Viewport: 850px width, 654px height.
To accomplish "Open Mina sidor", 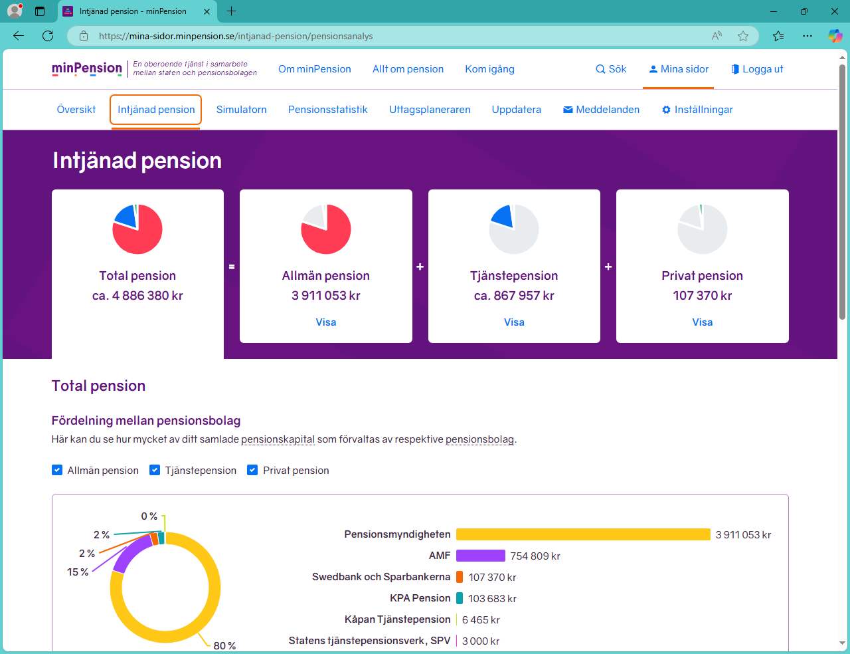I will pos(679,68).
